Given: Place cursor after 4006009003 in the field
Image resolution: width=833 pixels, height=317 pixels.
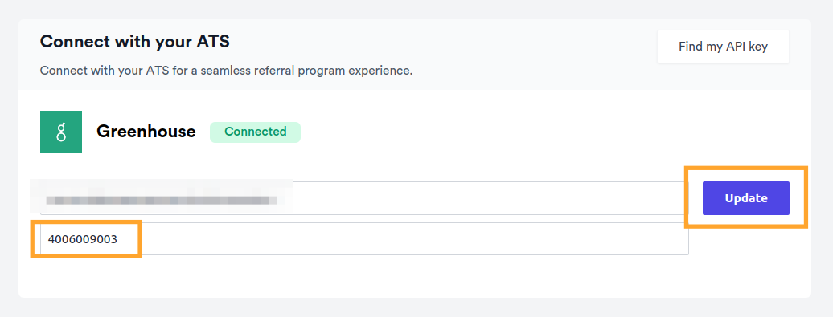Looking at the screenshot, I should coord(118,239).
